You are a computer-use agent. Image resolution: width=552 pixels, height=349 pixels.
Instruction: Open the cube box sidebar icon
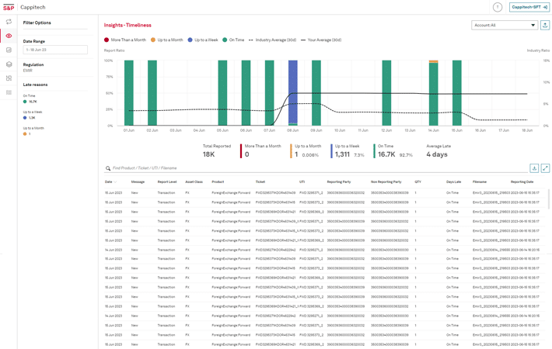[x=9, y=64]
